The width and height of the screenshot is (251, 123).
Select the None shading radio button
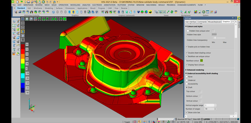(x=187, y=77)
